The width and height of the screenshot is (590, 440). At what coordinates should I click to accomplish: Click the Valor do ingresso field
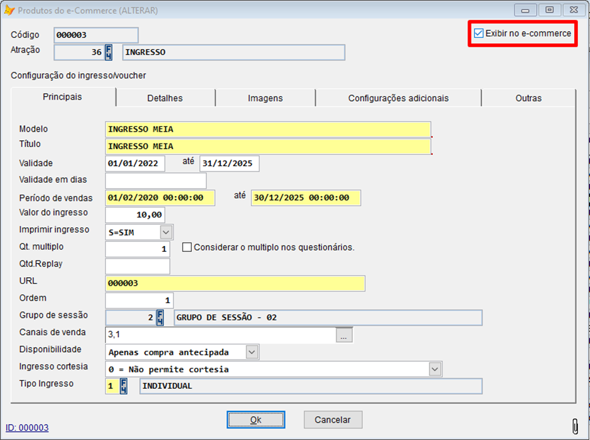click(x=135, y=214)
